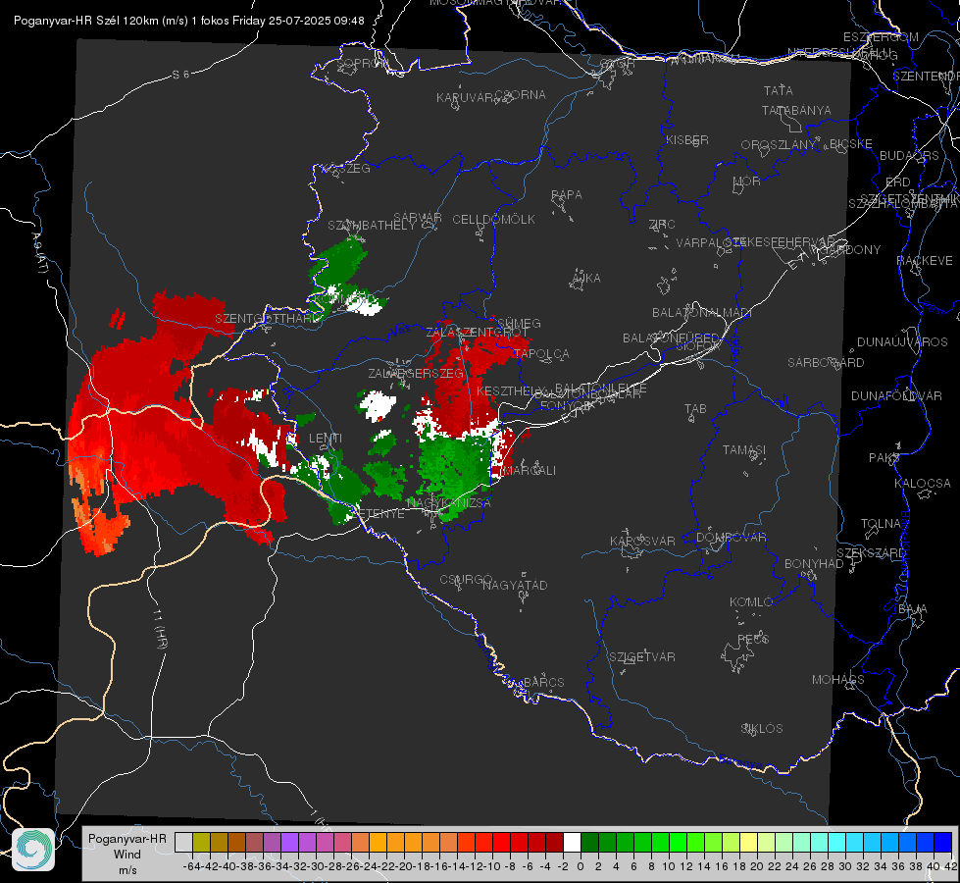Click the CSURGO city label
This screenshot has width=960, height=883.
click(466, 579)
